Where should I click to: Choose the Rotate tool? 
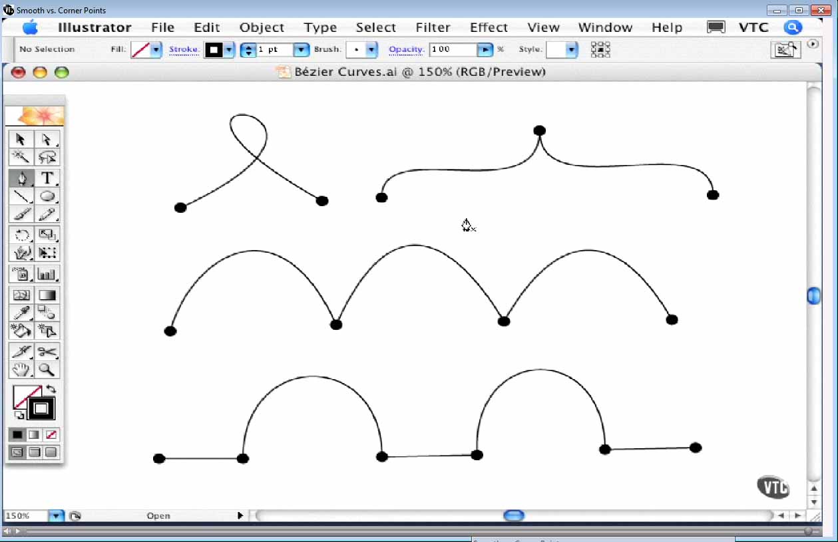pyautogui.click(x=21, y=235)
